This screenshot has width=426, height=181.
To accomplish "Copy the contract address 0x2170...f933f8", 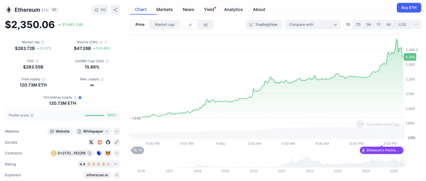I will (89, 153).
